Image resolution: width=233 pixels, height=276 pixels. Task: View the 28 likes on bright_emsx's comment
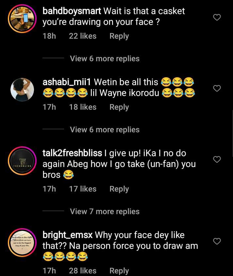83,271
